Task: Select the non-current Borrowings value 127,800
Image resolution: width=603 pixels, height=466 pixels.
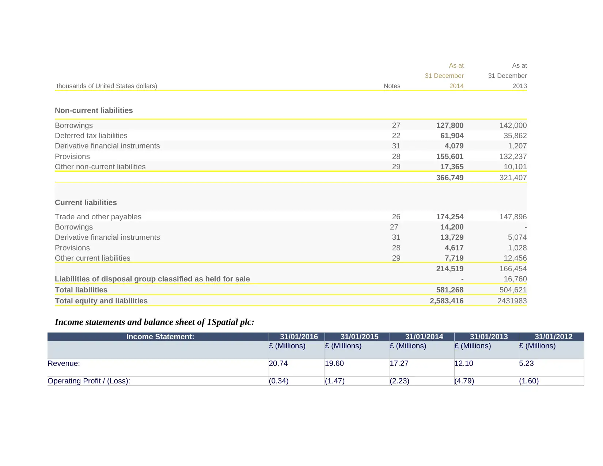Action: point(450,125)
